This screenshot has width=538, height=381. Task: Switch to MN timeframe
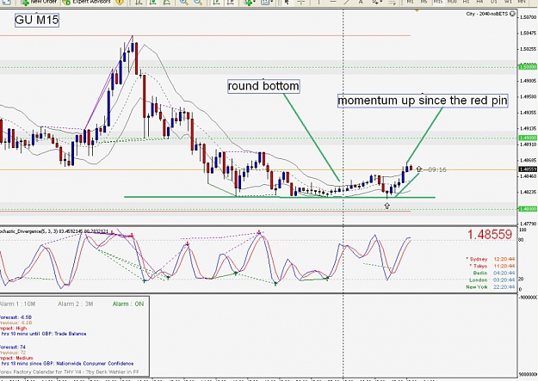point(522,2)
